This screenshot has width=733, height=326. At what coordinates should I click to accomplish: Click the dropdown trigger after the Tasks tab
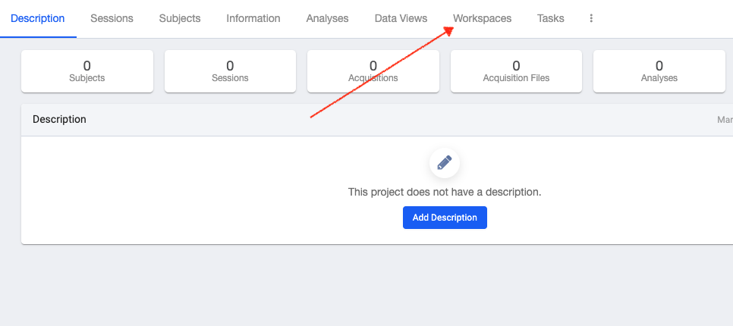point(591,18)
